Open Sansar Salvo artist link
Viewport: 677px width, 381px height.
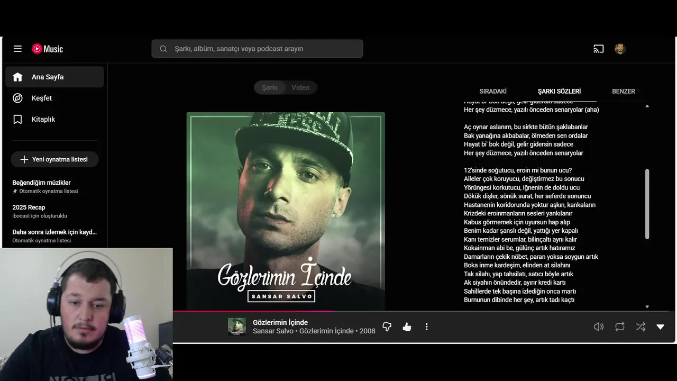[x=273, y=331]
